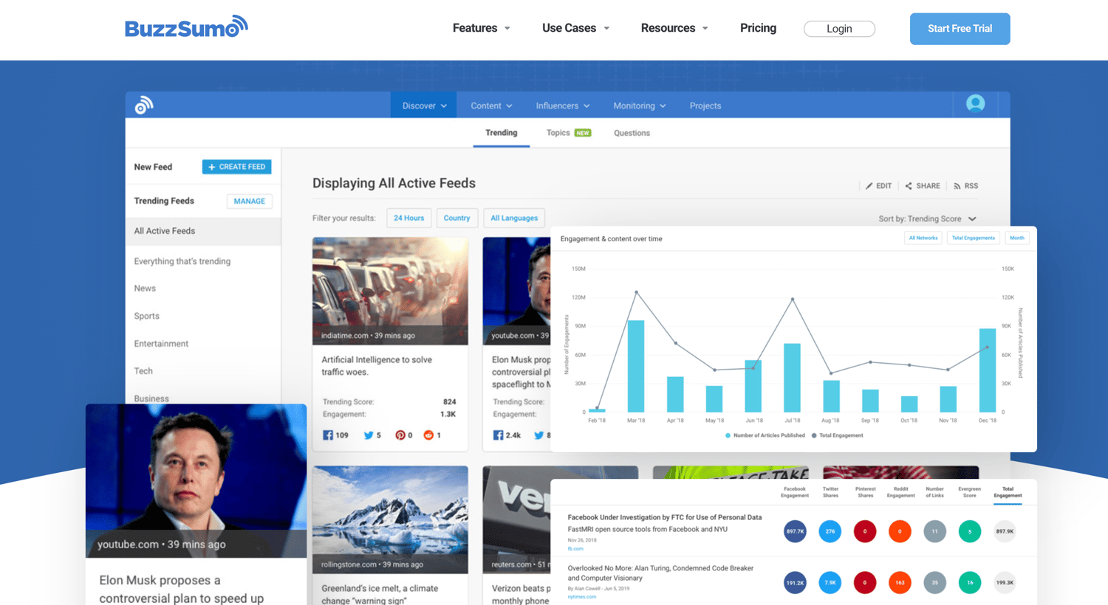Image resolution: width=1108 pixels, height=605 pixels.
Task: Open the Features dropdown menu
Action: [x=482, y=28]
